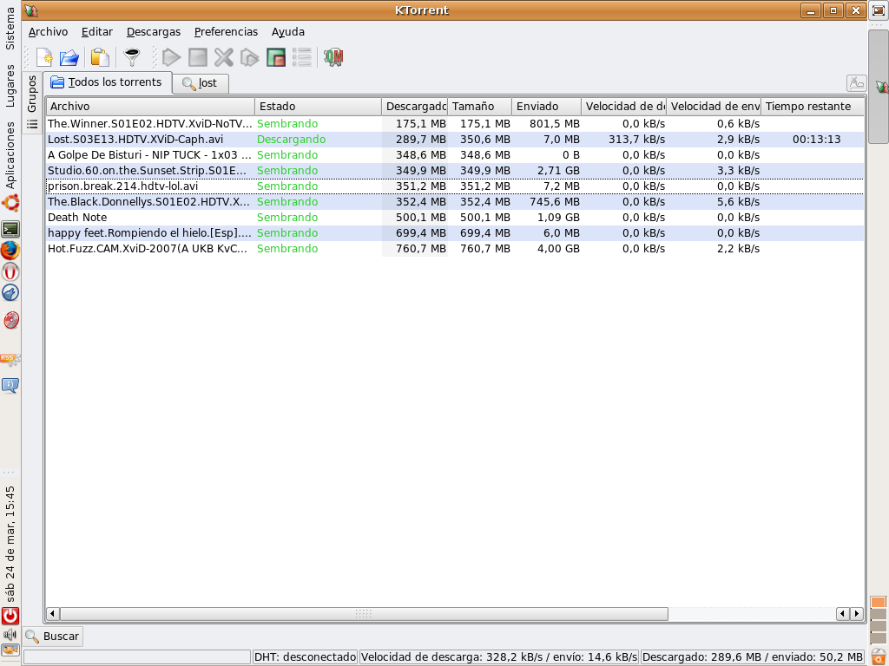Select the prison.break.214.hdtv-lol.avi torrent

coord(455,186)
